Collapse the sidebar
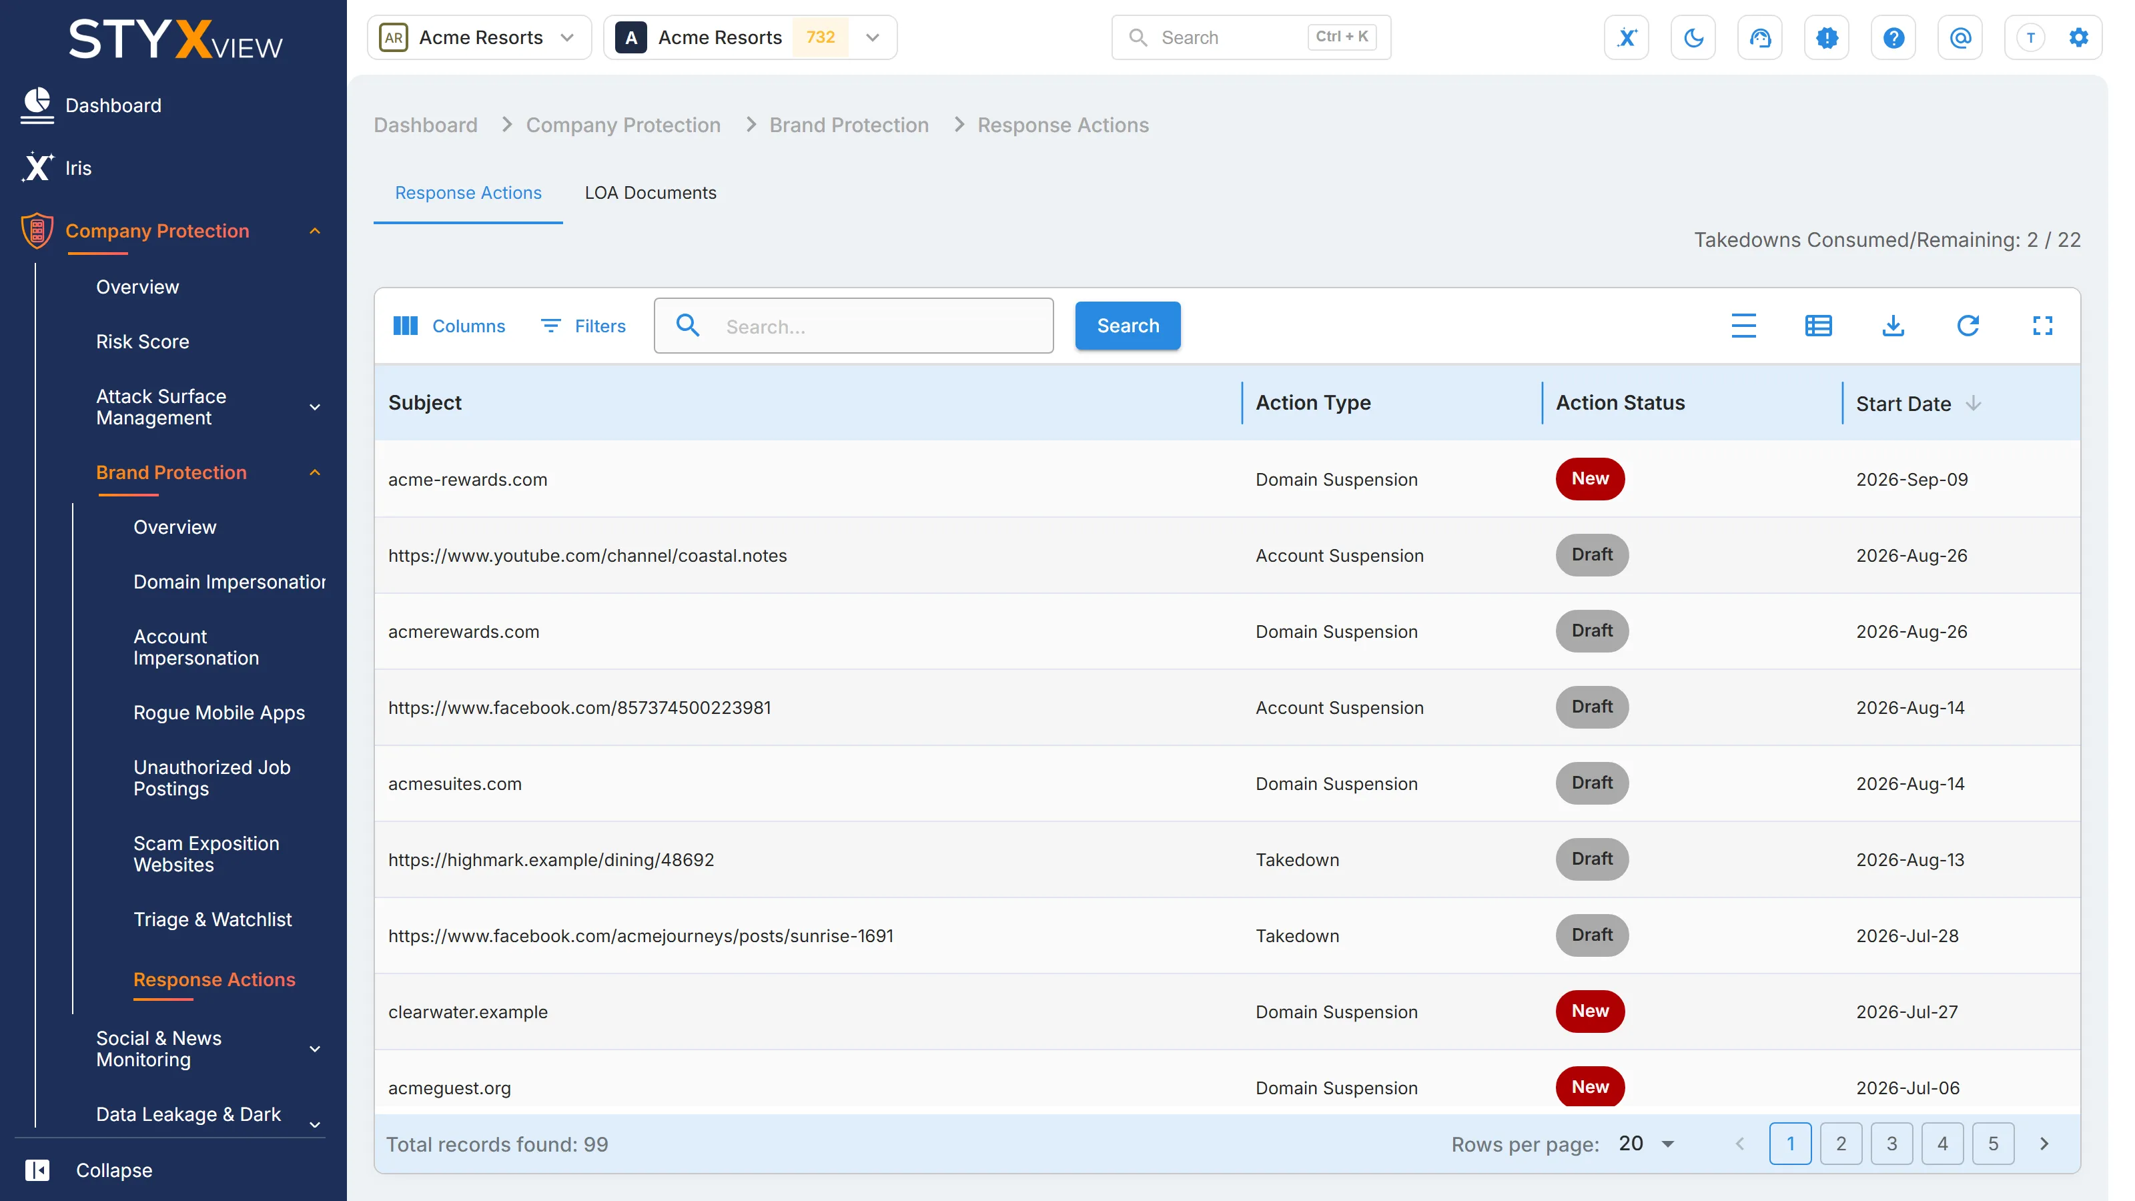Image resolution: width=2135 pixels, height=1201 pixels. [89, 1170]
